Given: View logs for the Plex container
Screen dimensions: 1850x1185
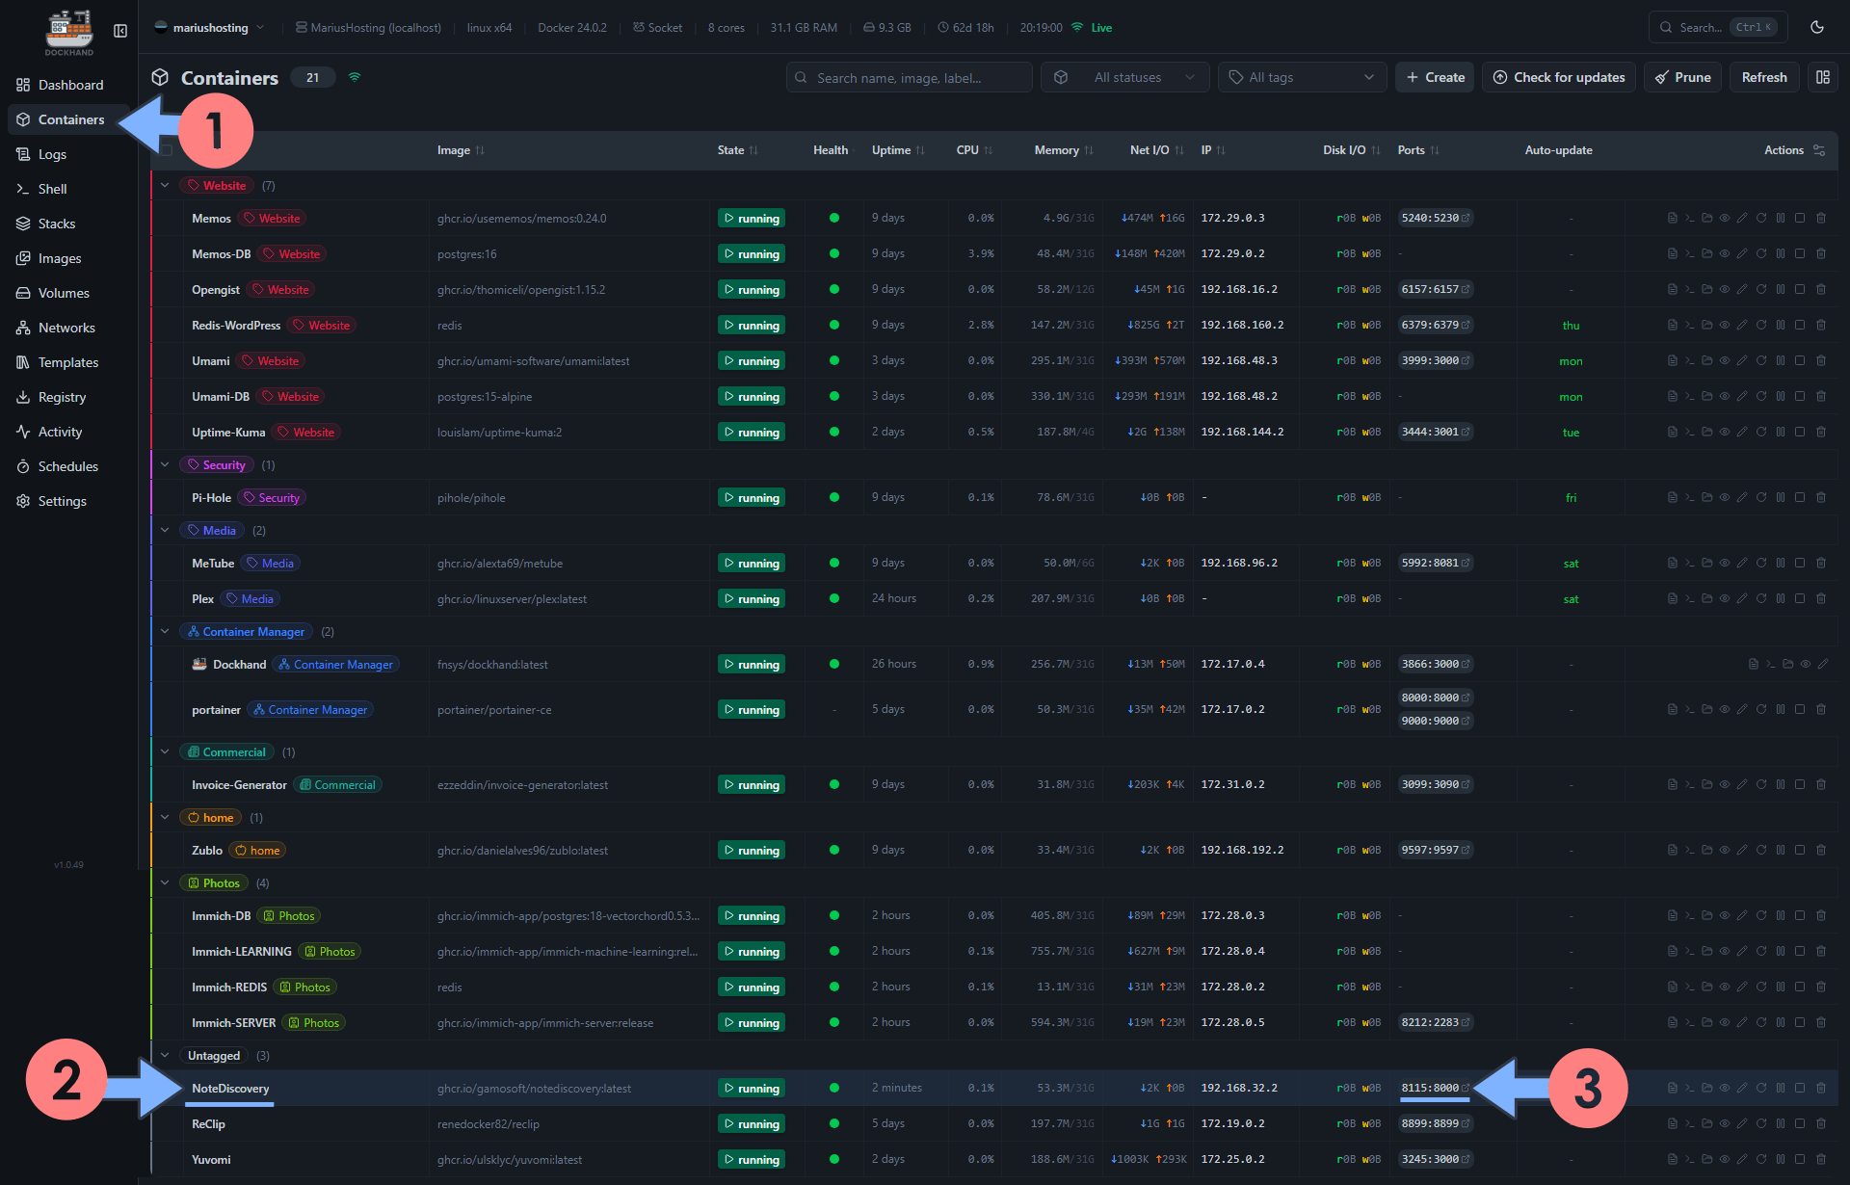Looking at the screenshot, I should point(1673,598).
